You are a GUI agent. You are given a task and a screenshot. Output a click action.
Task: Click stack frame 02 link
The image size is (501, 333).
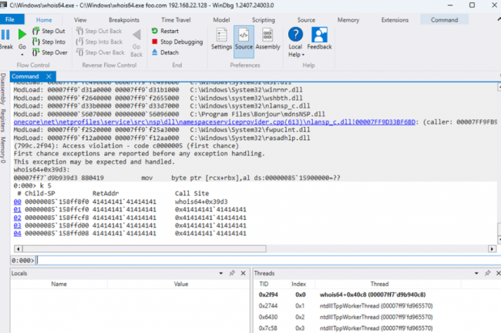(x=18, y=219)
